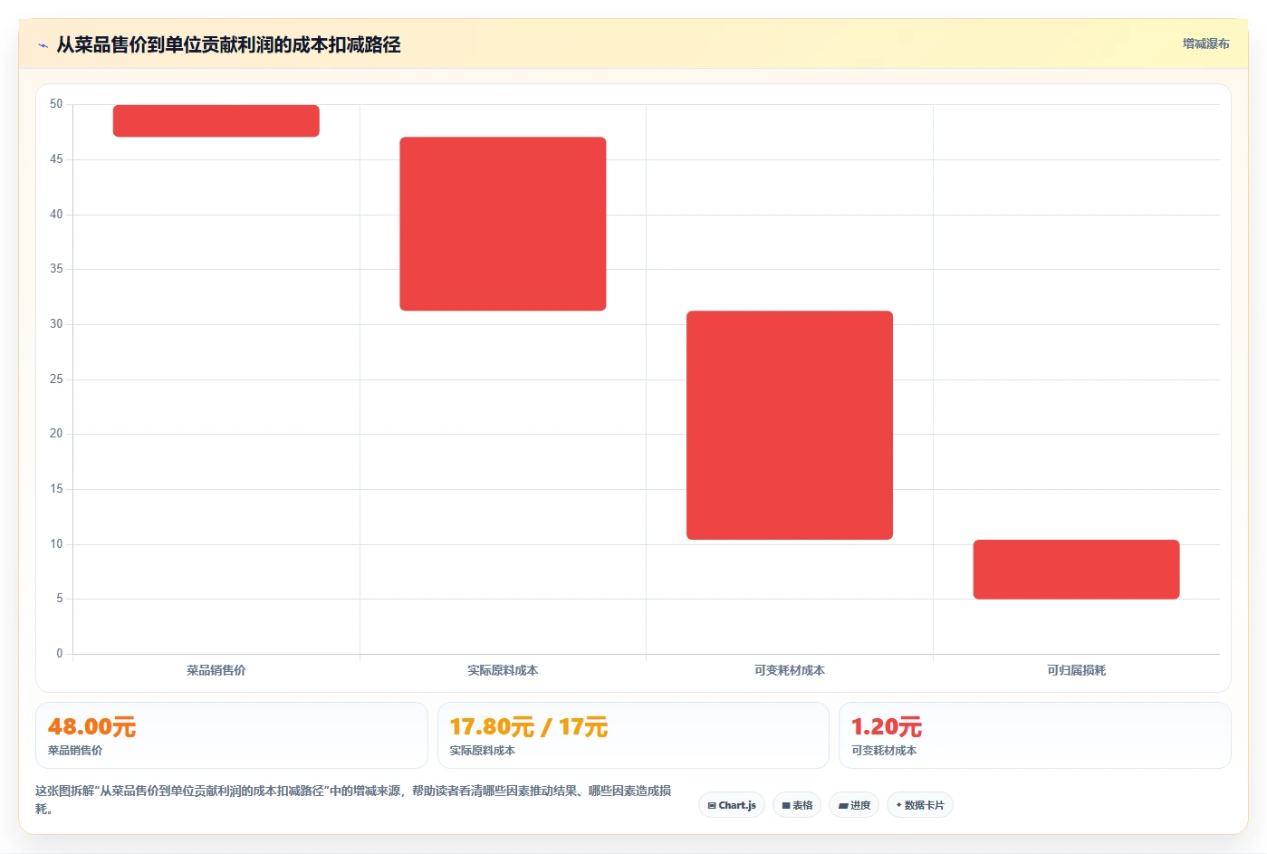Viewport: 1267px width, 854px height.
Task: Click the 菜品销售价 waterfall bar
Action: click(x=216, y=120)
